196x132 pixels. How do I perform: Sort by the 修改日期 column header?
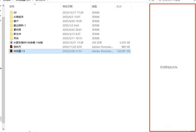pyautogui.click(x=67, y=6)
